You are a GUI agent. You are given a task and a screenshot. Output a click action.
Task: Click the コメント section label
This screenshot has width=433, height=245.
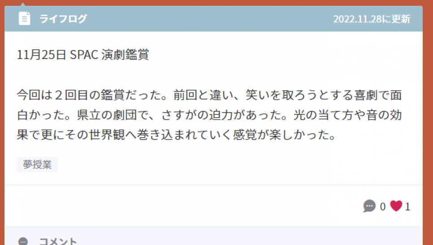click(58, 241)
